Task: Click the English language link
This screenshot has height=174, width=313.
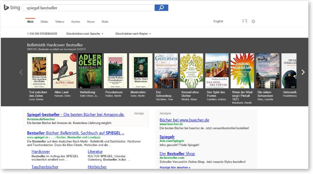Action: click(x=218, y=22)
